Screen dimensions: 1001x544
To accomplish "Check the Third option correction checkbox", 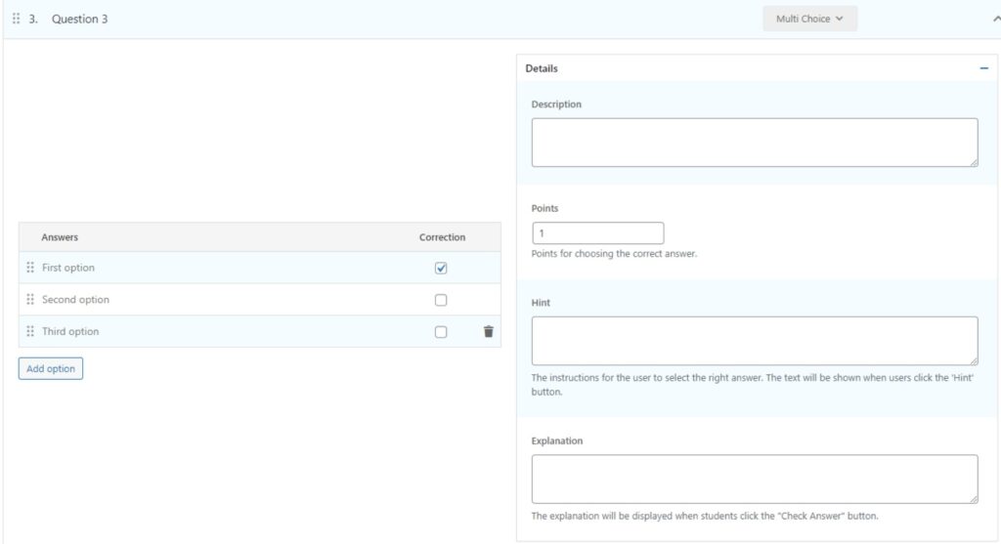I will pyautogui.click(x=441, y=332).
